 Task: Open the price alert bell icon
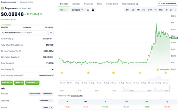click(x=51, y=33)
